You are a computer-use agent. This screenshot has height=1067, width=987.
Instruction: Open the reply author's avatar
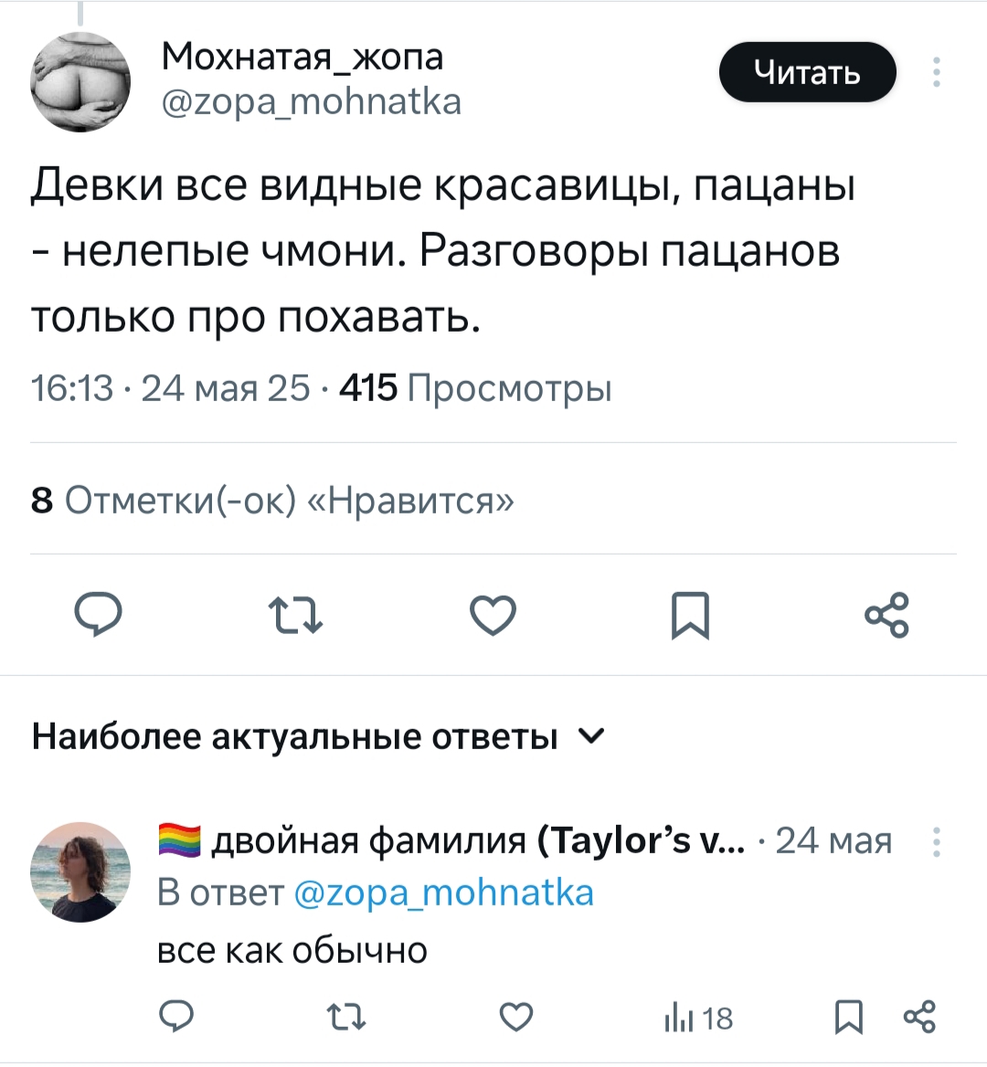(80, 872)
